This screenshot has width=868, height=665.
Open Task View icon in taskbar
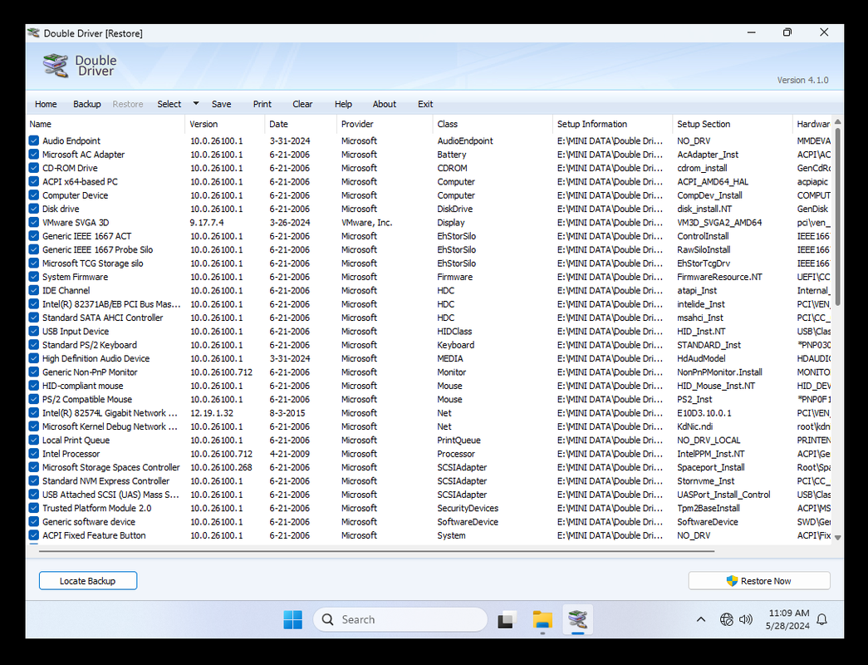point(507,619)
